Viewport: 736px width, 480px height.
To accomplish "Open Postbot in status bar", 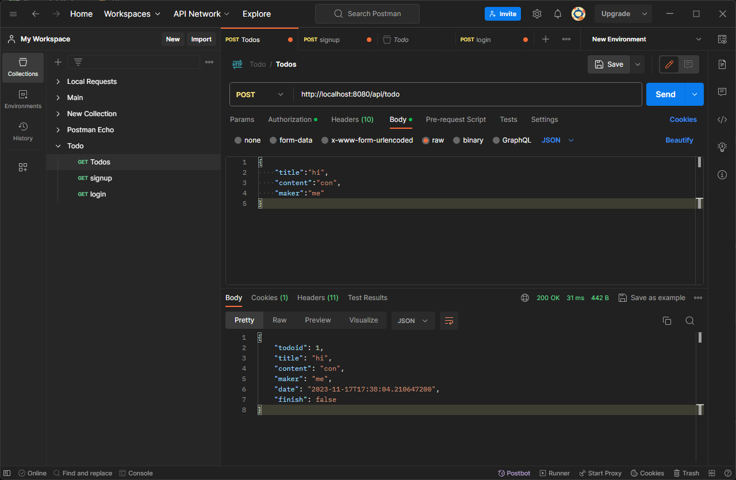I will (x=514, y=473).
